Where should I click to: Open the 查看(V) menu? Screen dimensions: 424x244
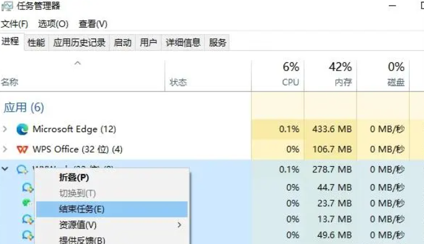click(93, 24)
